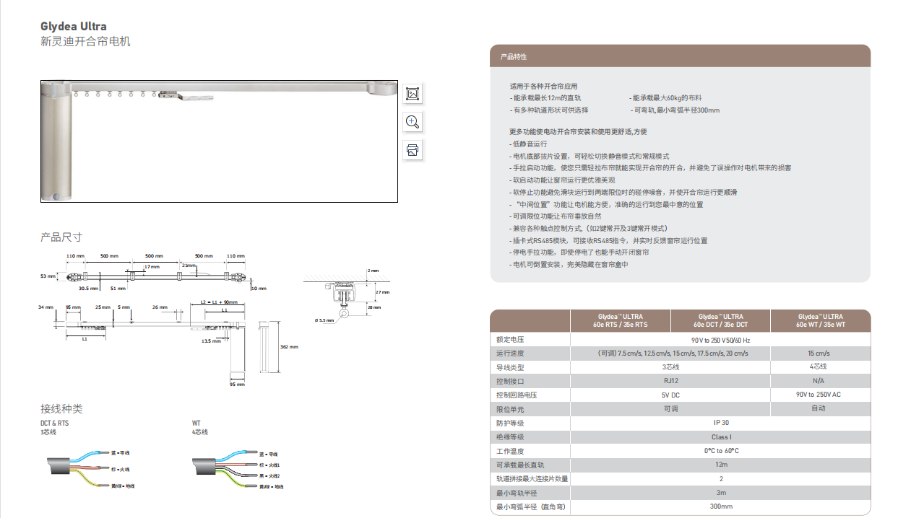Click the "0°C to 60°C" table cell
Viewport: 911px width, 518px height.
point(721,451)
